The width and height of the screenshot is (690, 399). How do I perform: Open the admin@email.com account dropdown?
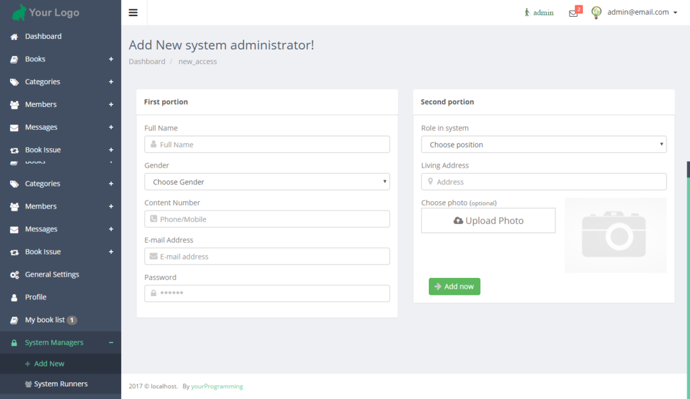[x=642, y=12]
